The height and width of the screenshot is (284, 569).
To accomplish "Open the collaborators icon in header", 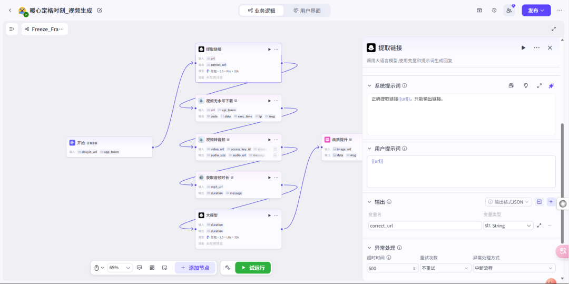I will 509,11.
